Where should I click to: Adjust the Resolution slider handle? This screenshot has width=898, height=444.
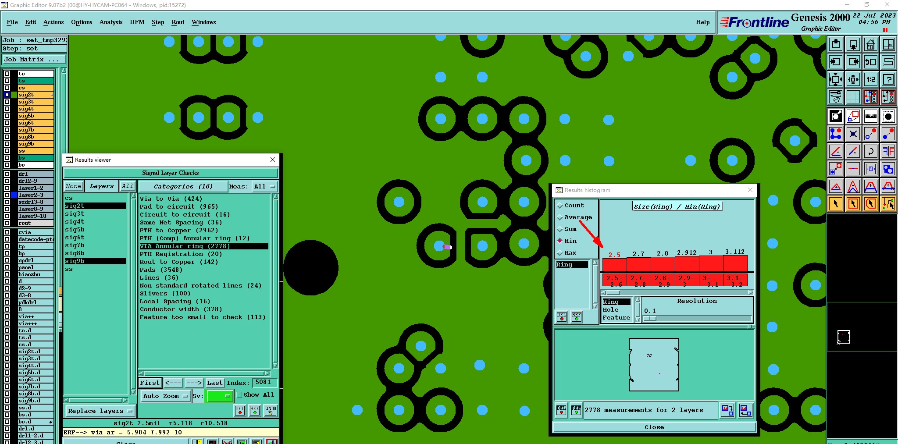click(x=649, y=319)
